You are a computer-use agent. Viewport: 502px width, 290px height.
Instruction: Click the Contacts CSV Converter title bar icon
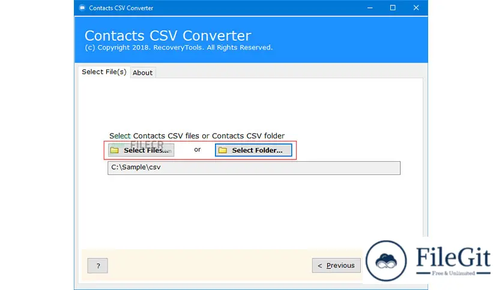(x=82, y=8)
